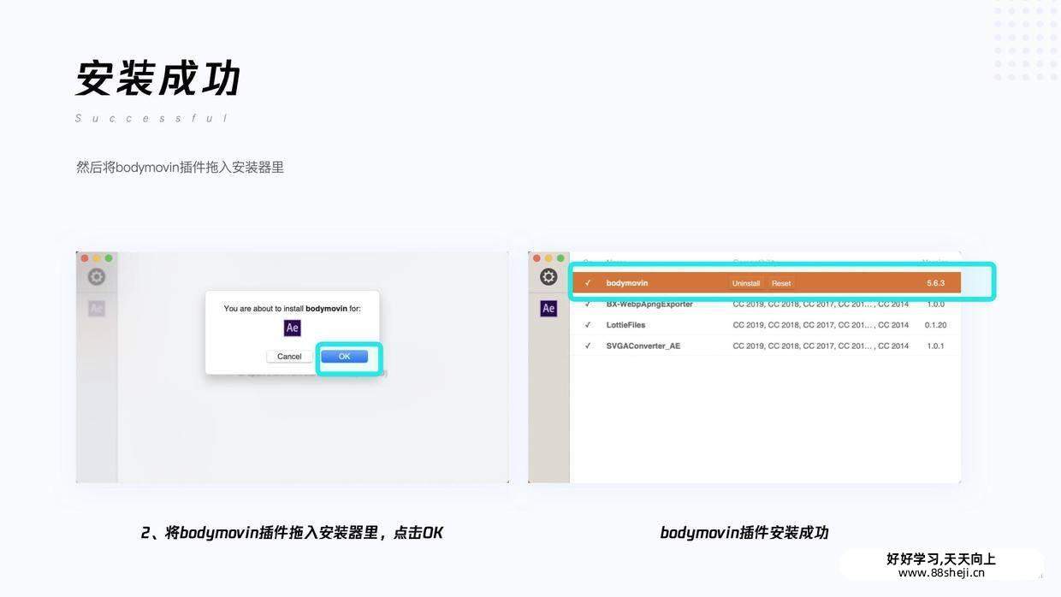Select the After Effects sidebar icon in right window
Image resolution: width=1061 pixels, height=597 pixels.
(548, 309)
